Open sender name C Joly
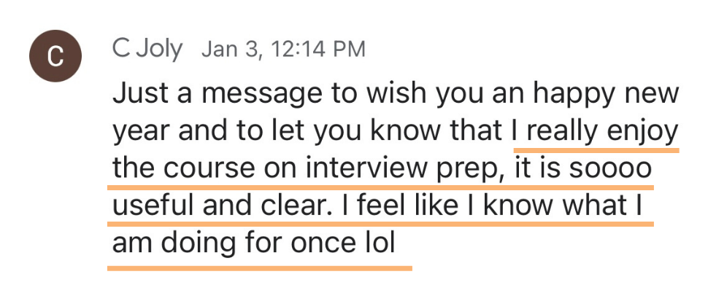This screenshot has height=285, width=708. [x=147, y=49]
